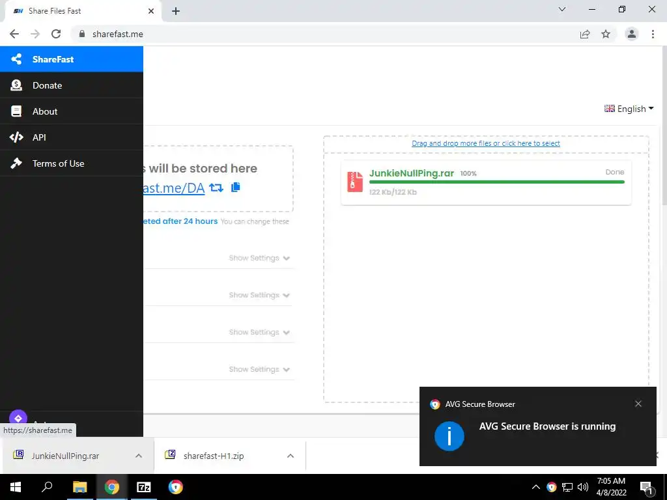Open Windows taskbar search
Screen dimensions: 667x500
(47, 487)
